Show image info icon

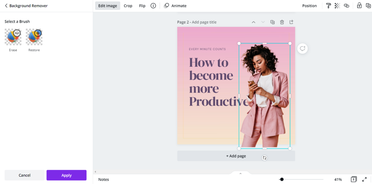[x=153, y=6]
